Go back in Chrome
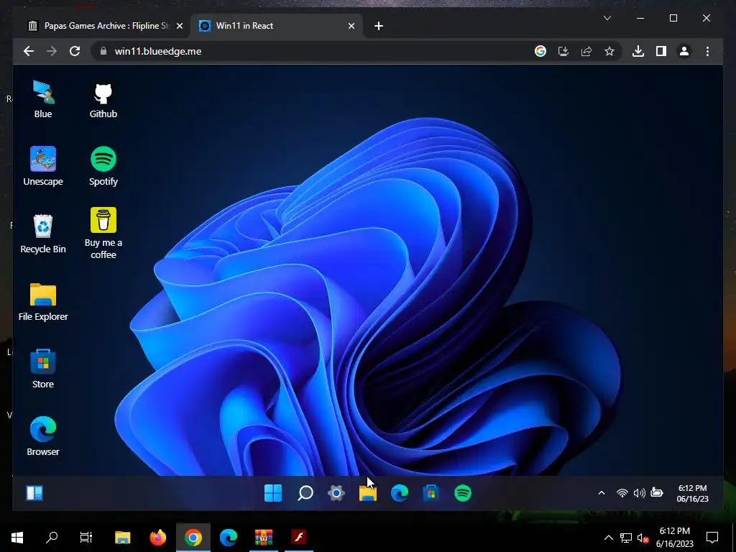Screen dimensions: 736x552 tap(29, 51)
